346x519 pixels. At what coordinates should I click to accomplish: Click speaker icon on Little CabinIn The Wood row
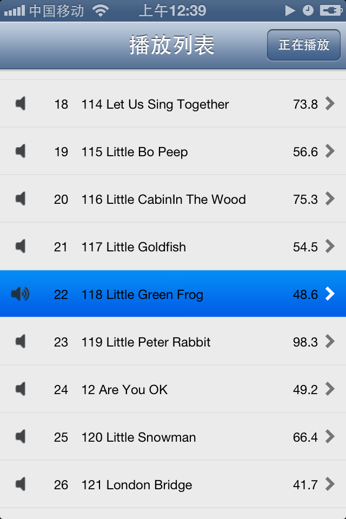(x=21, y=199)
